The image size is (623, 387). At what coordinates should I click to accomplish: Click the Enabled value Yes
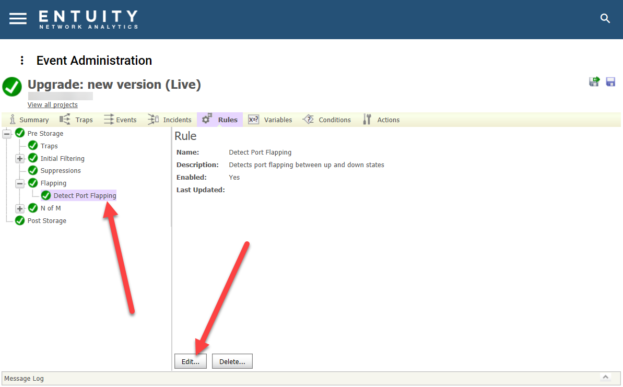click(x=234, y=177)
